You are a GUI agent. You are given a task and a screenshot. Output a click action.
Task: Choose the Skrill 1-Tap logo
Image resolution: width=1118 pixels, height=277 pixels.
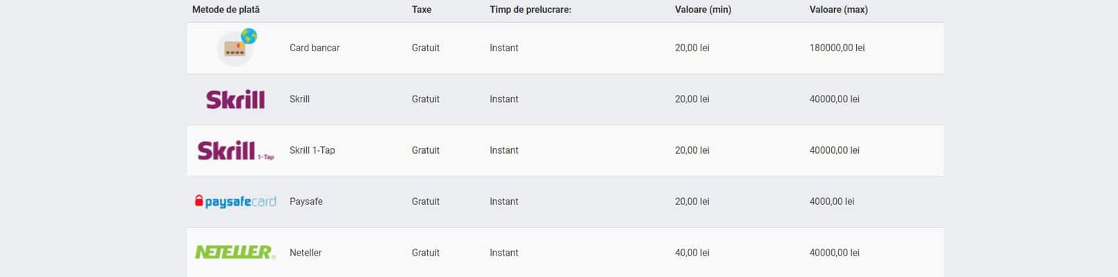235,150
